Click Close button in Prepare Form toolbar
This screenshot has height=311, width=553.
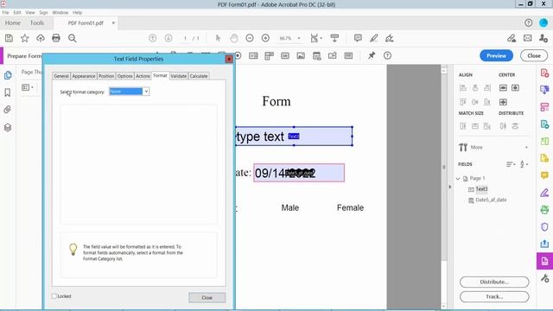534,55
